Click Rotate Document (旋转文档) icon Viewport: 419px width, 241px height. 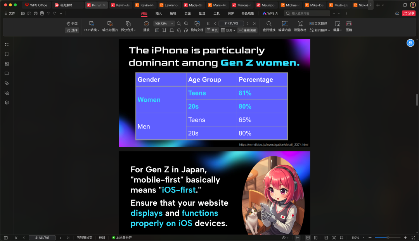(197, 24)
